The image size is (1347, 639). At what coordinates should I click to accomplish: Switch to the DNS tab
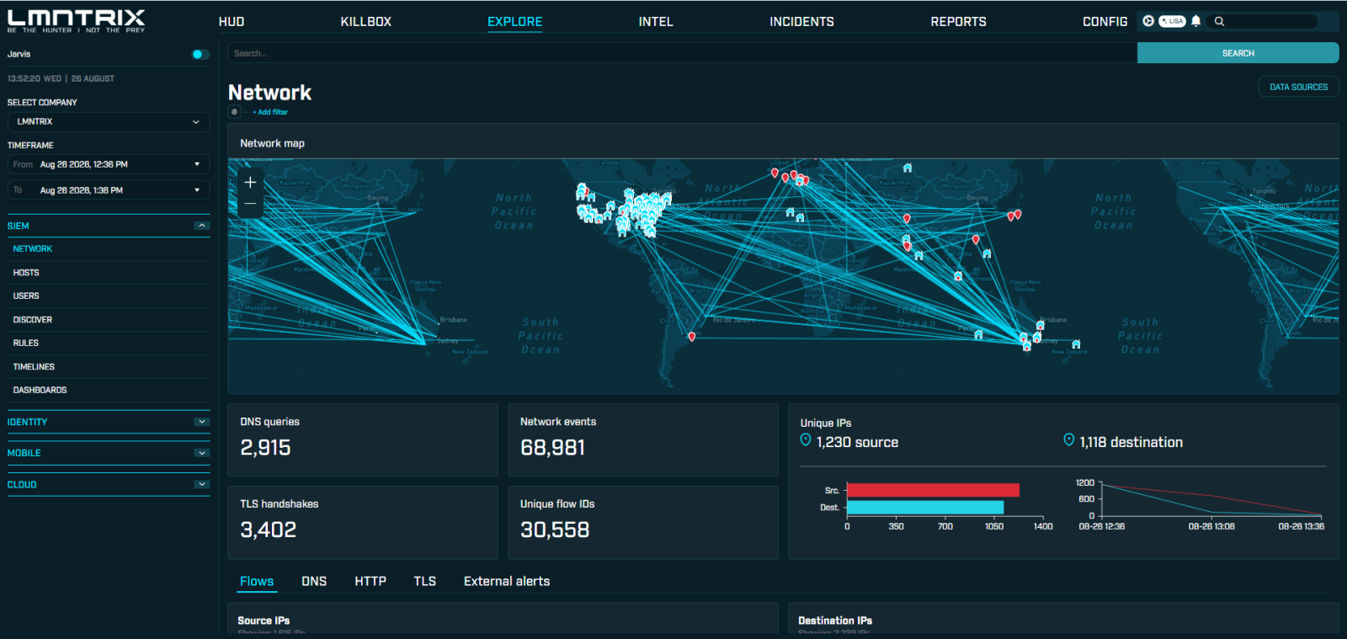(x=314, y=582)
